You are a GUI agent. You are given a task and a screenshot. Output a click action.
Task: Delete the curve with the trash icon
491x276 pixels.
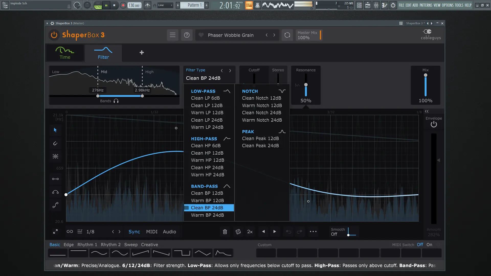click(x=225, y=232)
